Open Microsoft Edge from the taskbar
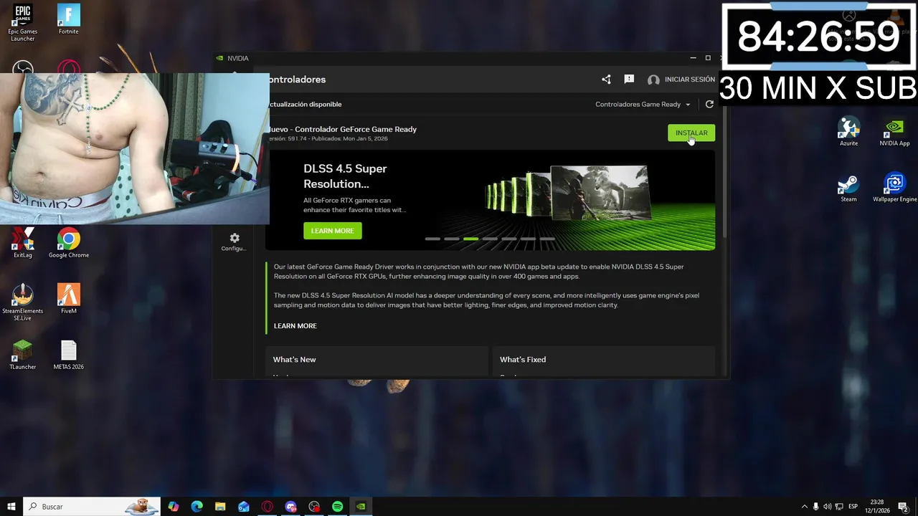 point(197,507)
